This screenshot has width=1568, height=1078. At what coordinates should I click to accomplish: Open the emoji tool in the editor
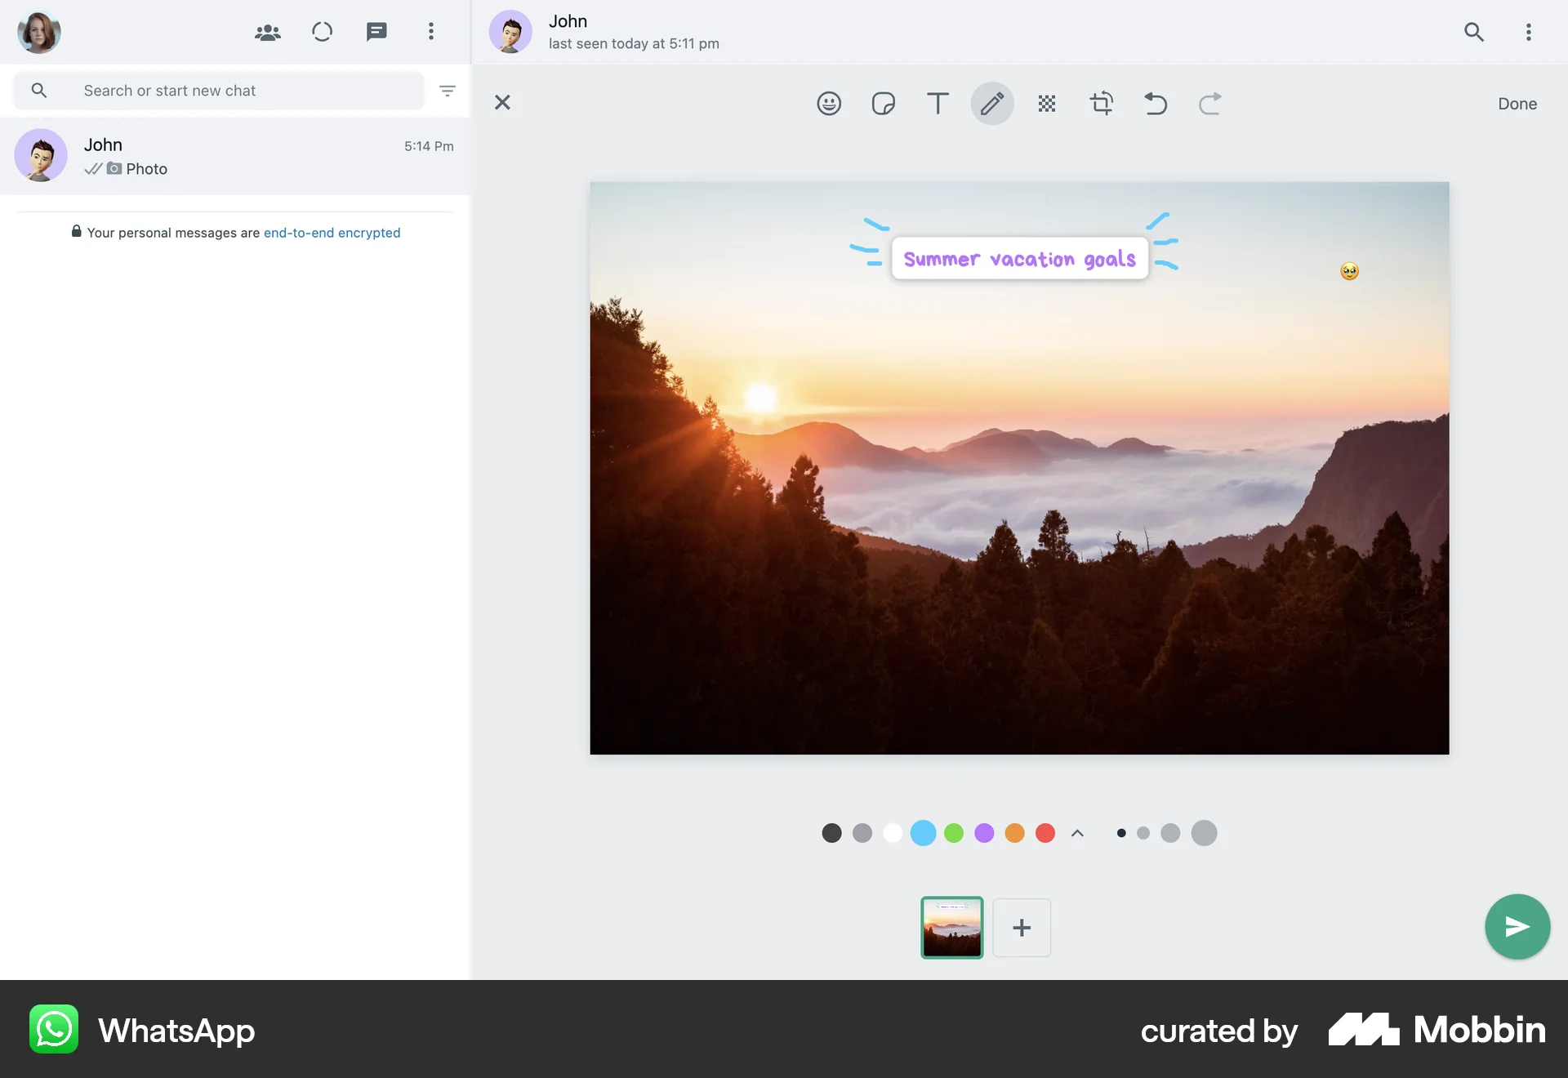click(829, 103)
